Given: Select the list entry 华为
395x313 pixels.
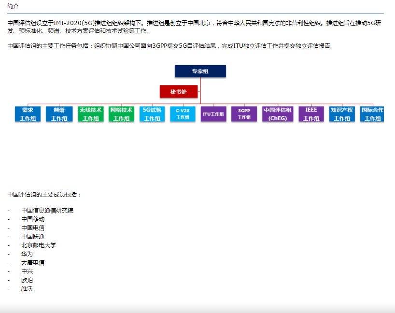Looking at the screenshot, I should tap(27, 254).
